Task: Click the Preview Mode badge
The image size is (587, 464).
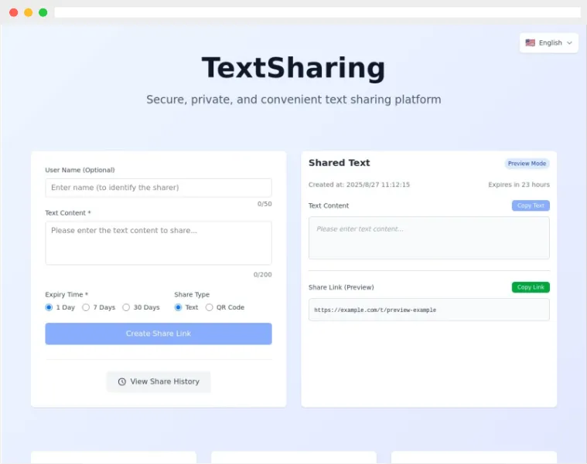Action: [x=527, y=164]
